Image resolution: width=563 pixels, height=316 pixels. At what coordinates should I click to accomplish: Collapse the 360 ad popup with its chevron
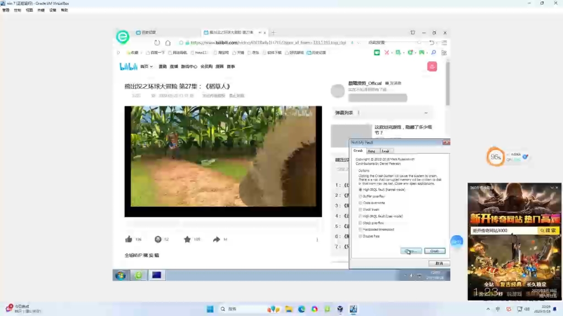coord(552,188)
